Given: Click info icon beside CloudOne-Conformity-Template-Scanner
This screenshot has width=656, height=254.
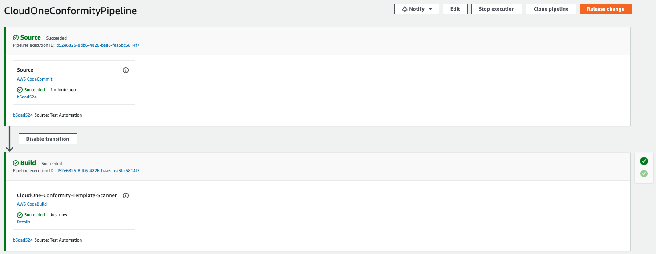Looking at the screenshot, I should pos(126,195).
